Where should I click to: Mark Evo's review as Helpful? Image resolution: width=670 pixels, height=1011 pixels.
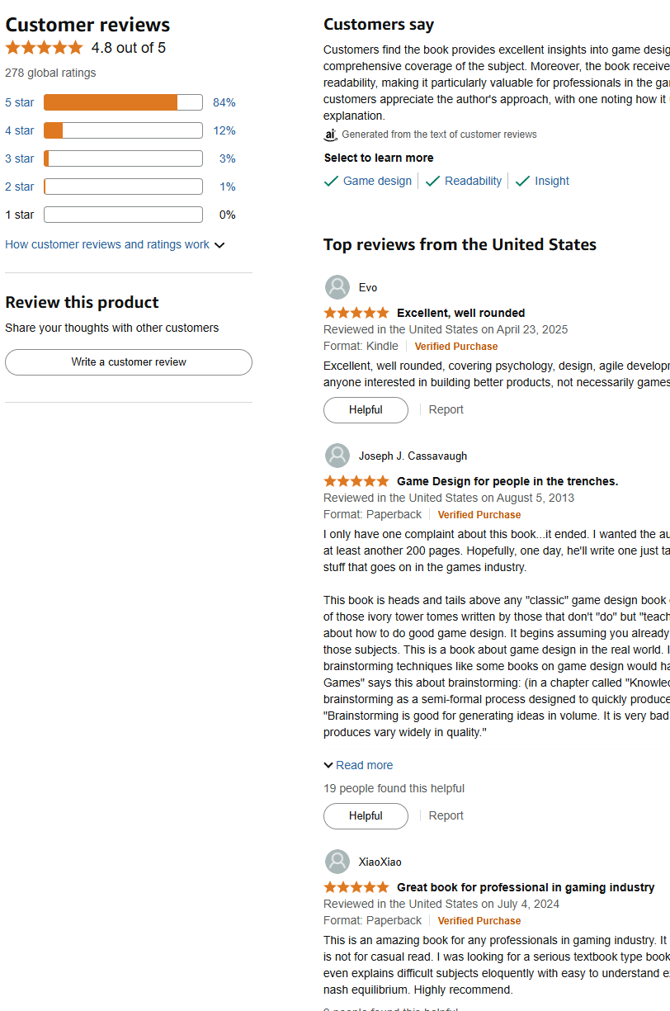[x=366, y=410]
